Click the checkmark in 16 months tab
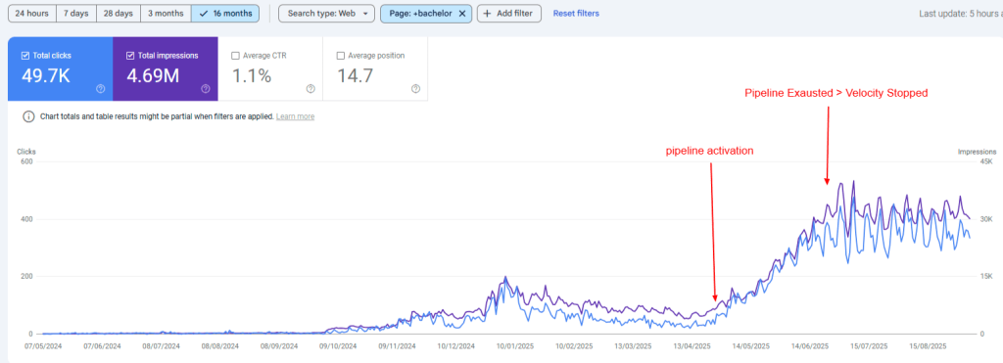 pos(204,14)
